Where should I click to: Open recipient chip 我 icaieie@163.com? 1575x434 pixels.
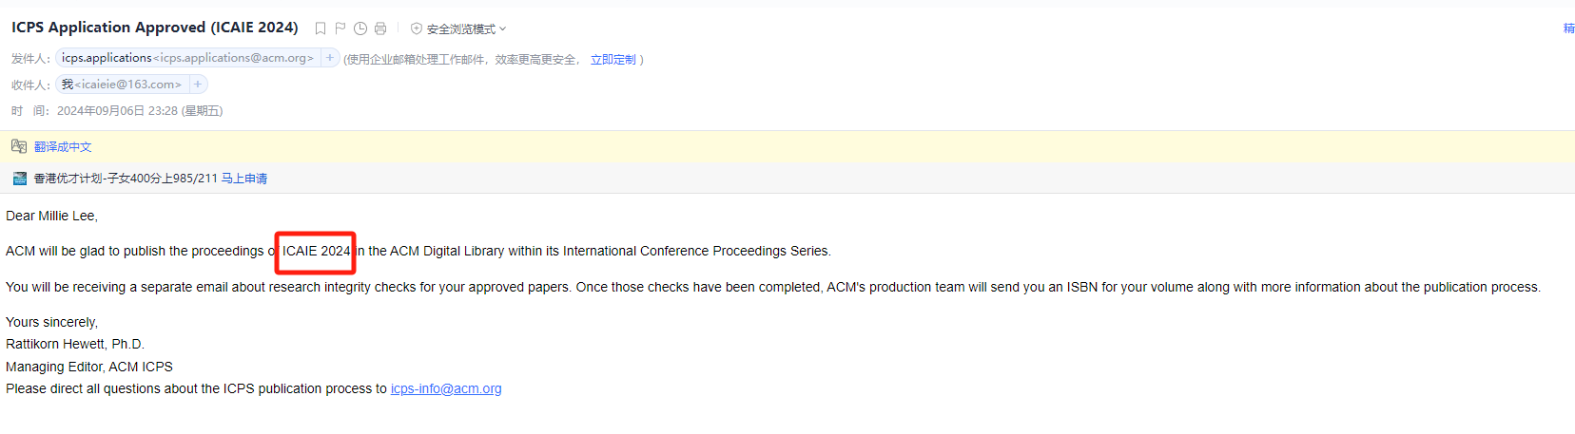point(122,85)
